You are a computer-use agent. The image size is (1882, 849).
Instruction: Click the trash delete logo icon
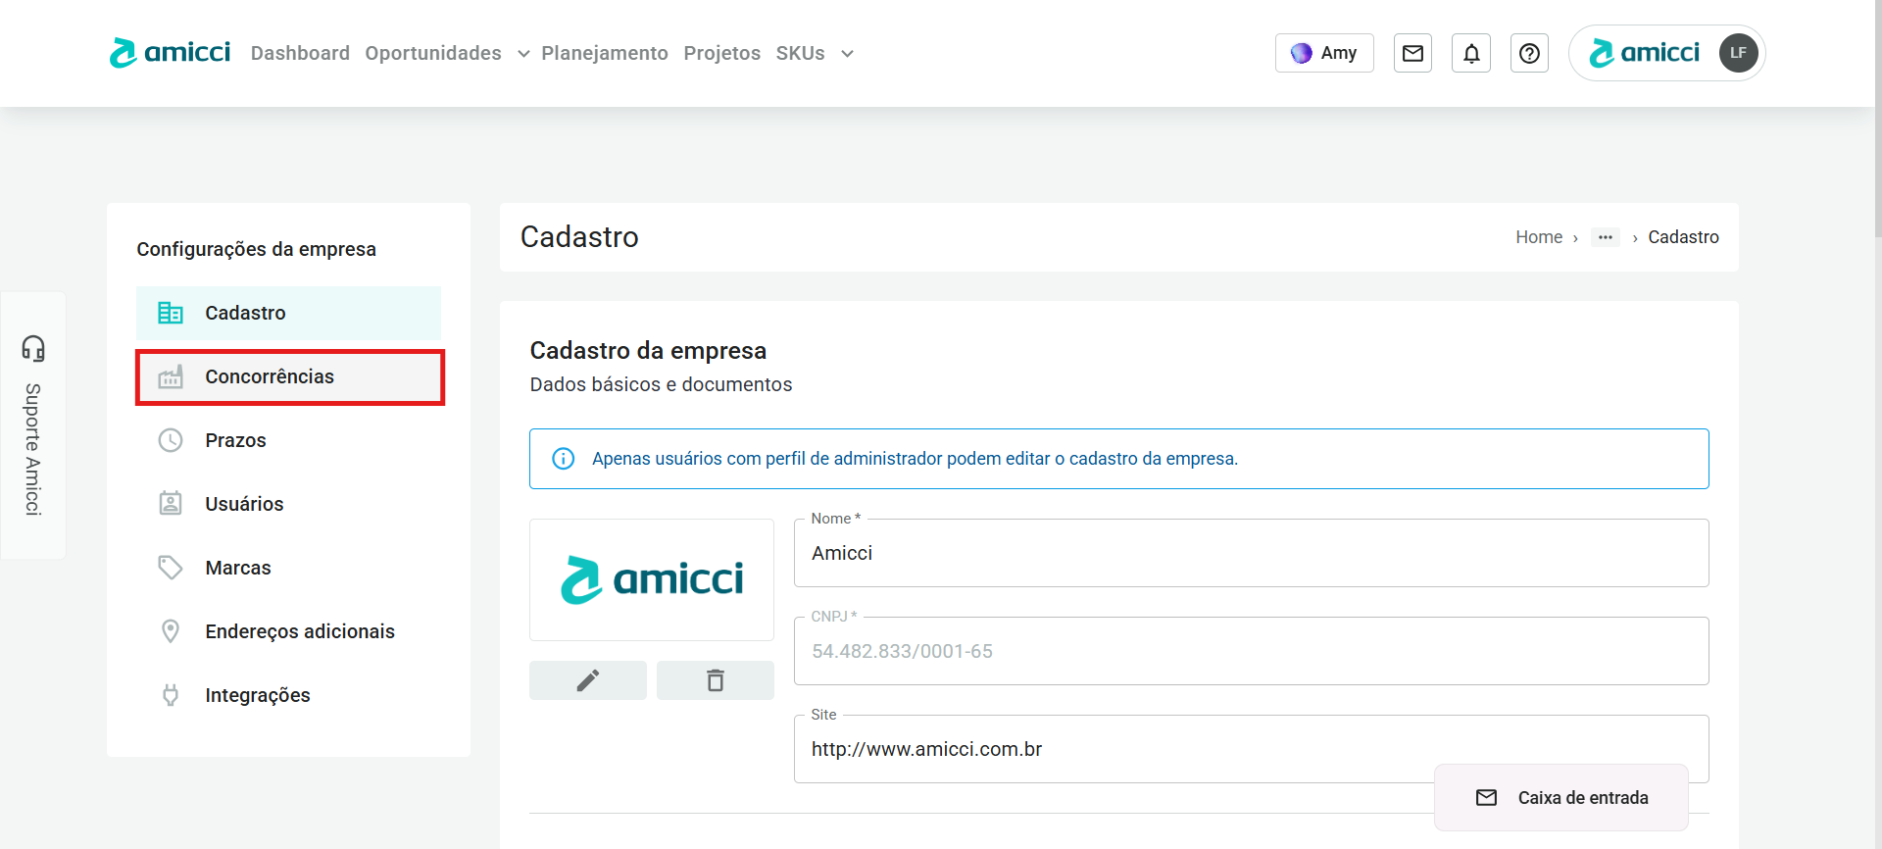(x=715, y=680)
